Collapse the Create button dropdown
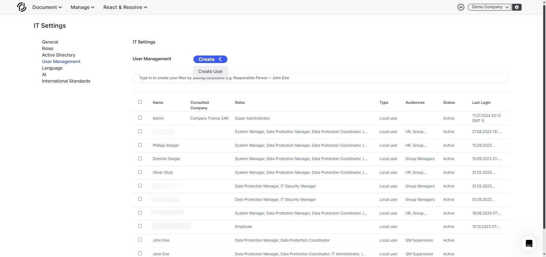 tap(210, 59)
